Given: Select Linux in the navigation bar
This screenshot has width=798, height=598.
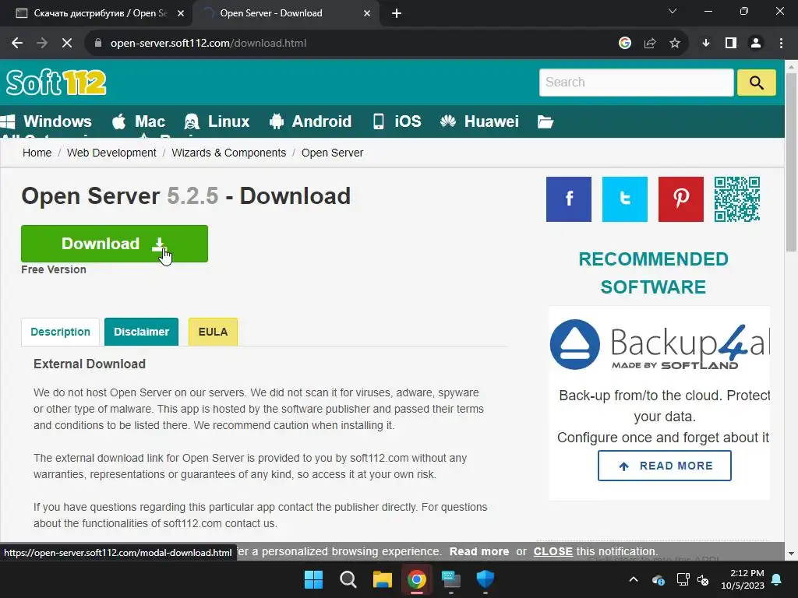Looking at the screenshot, I should pyautogui.click(x=217, y=121).
